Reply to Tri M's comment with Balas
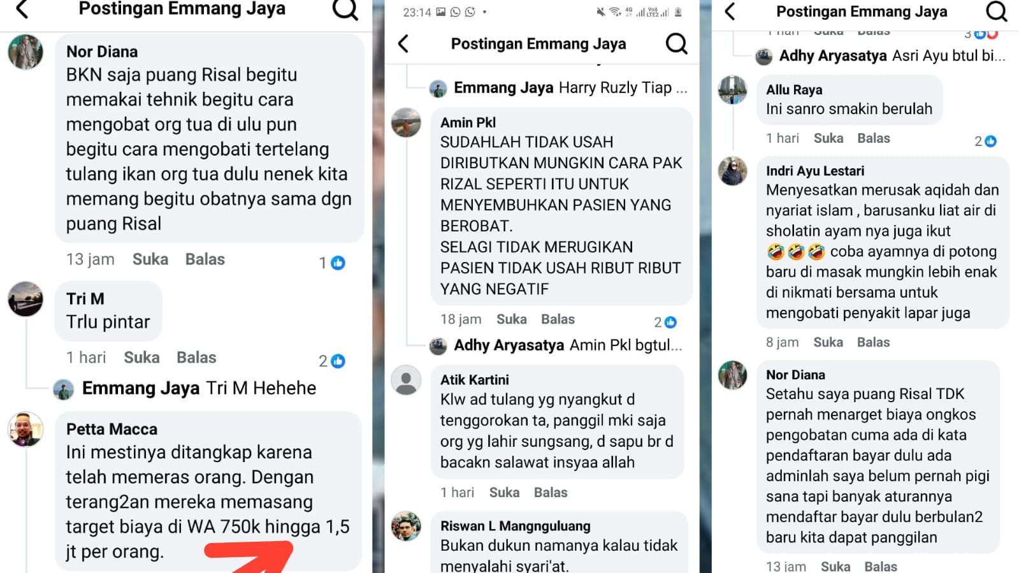The width and height of the screenshot is (1019, 573). (196, 358)
